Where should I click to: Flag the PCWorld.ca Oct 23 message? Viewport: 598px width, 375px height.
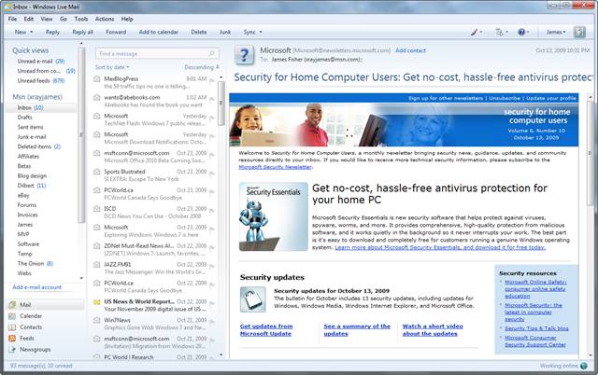[x=212, y=192]
